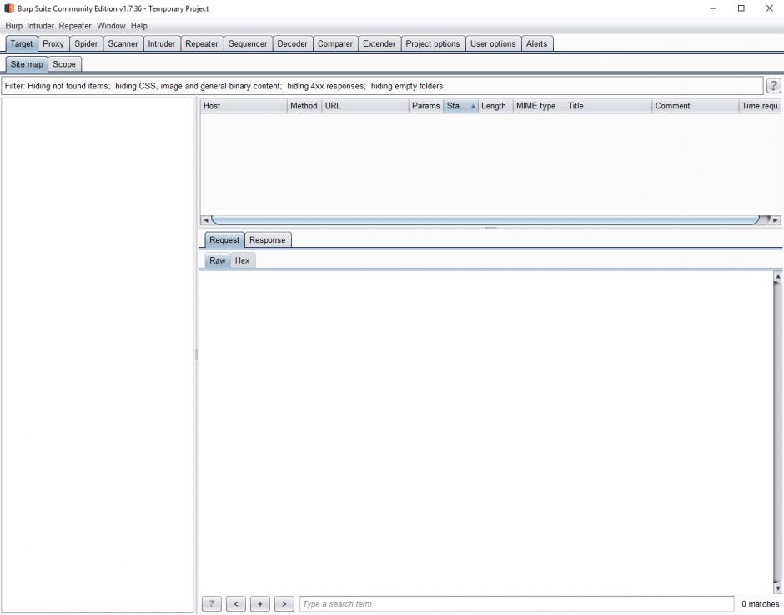Click the 0 matches label
784x615 pixels.
click(760, 604)
